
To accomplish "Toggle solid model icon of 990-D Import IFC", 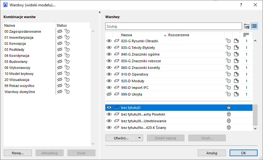I will click(236, 88).
